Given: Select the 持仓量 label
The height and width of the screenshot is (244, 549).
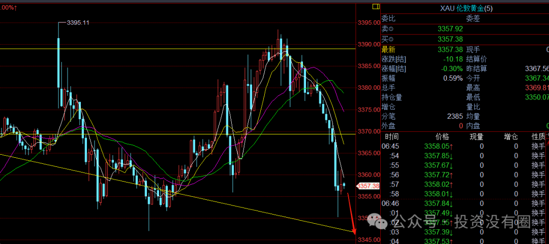Looking at the screenshot, I should (391, 97).
